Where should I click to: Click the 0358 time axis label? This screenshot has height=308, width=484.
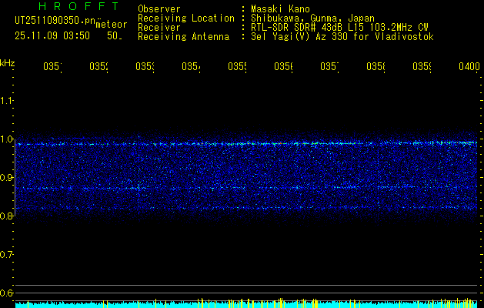[376, 66]
